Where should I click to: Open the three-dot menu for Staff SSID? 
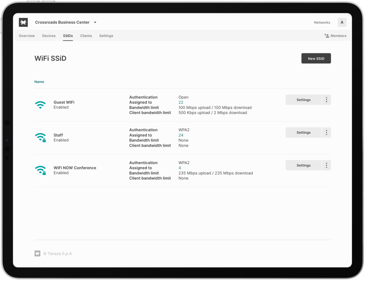326,132
